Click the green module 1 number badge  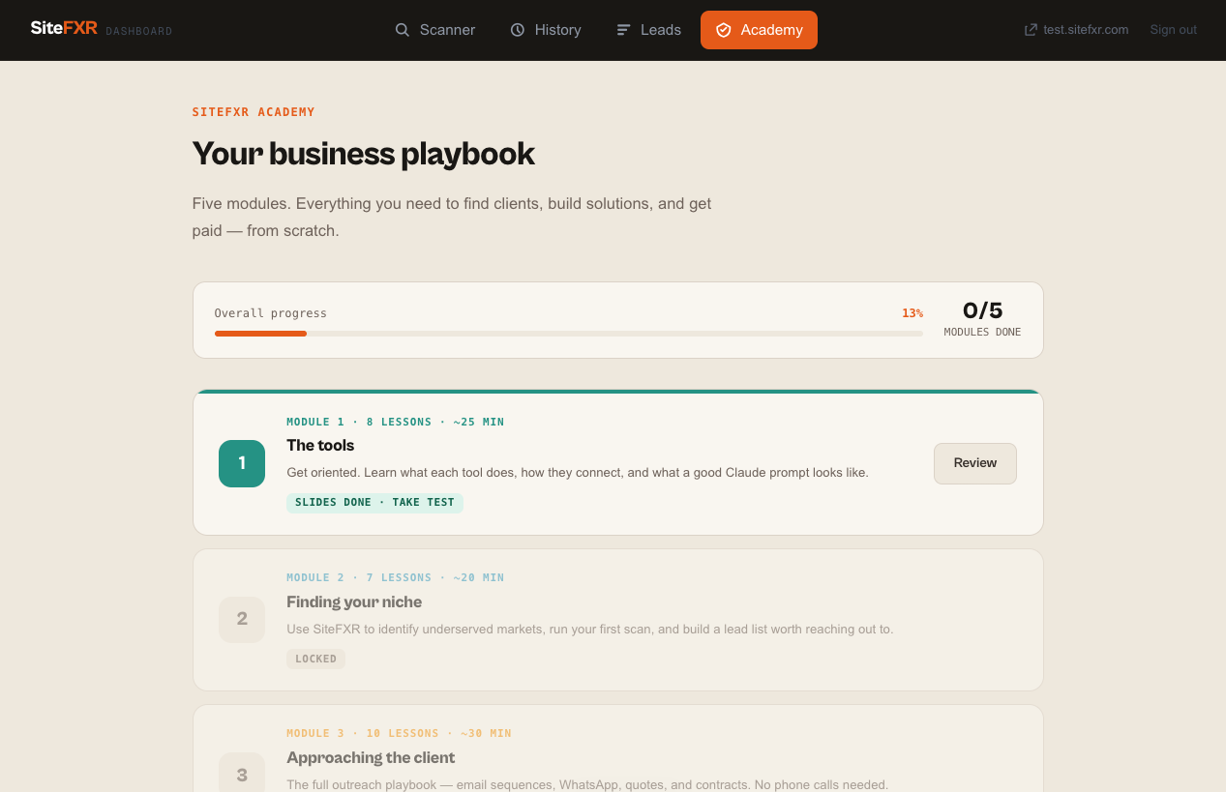point(242,463)
